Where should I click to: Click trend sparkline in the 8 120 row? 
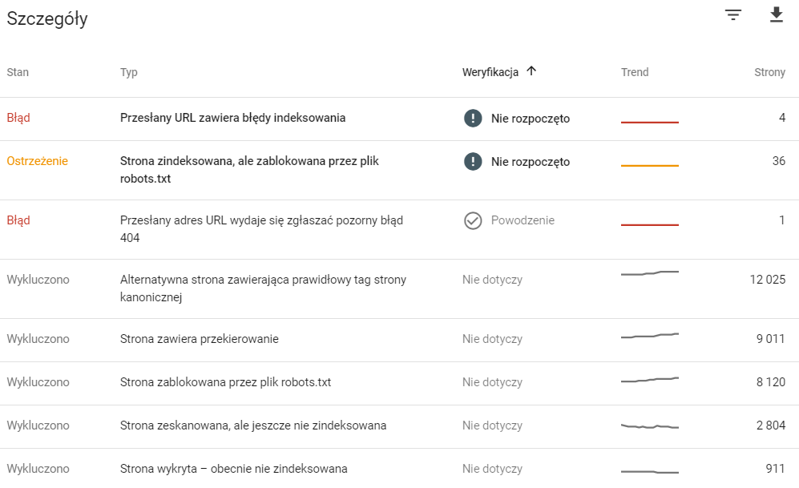650,380
